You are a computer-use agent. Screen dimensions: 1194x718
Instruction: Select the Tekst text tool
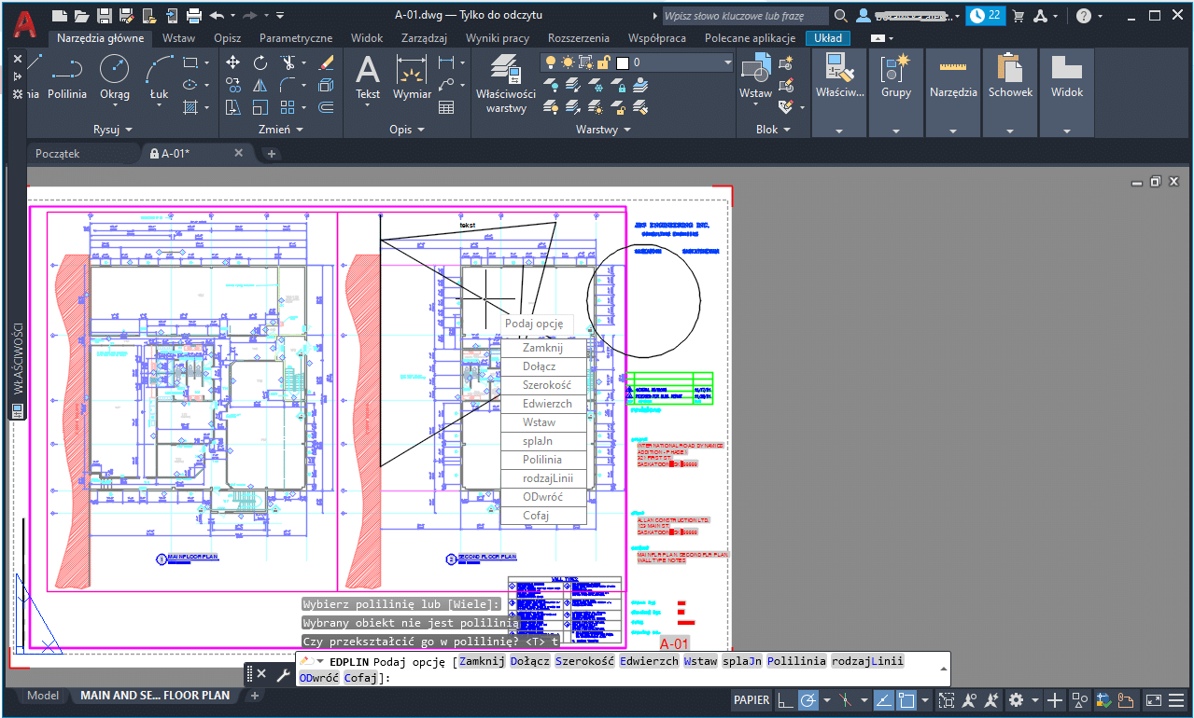[x=368, y=76]
